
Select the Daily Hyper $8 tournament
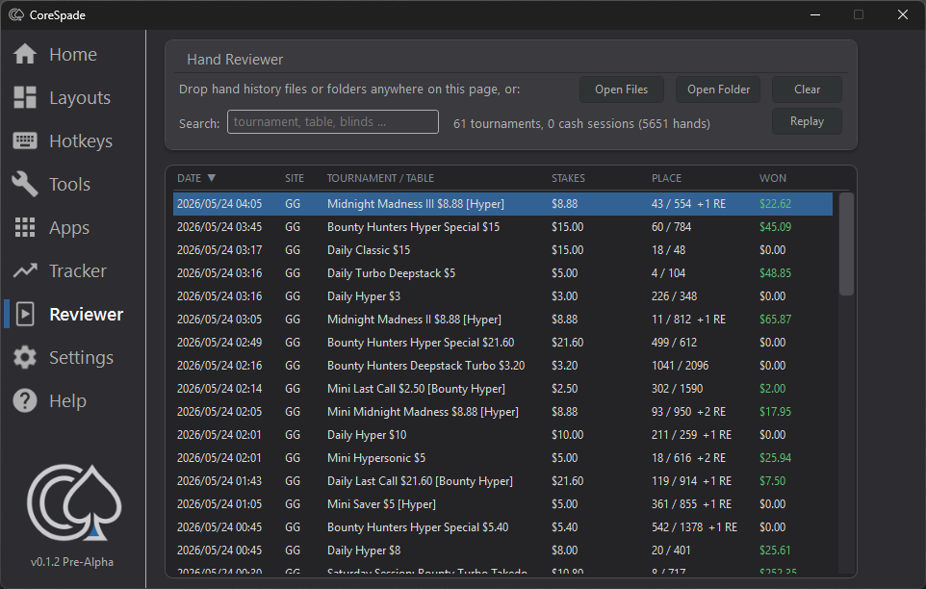click(x=502, y=551)
